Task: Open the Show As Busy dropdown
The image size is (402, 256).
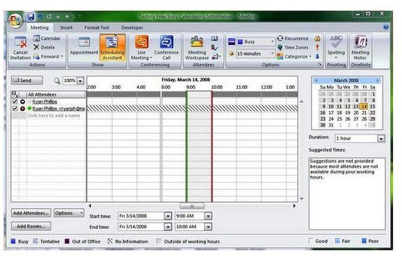Action: tap(272, 42)
